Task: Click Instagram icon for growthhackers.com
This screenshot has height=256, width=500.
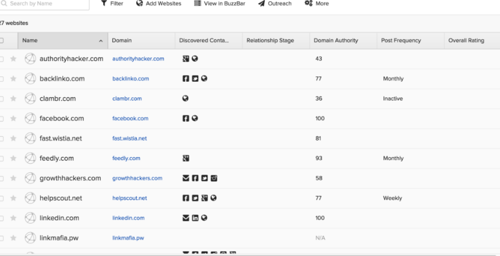Action: (214, 178)
